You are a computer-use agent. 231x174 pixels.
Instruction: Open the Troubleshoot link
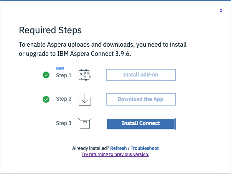point(145,148)
